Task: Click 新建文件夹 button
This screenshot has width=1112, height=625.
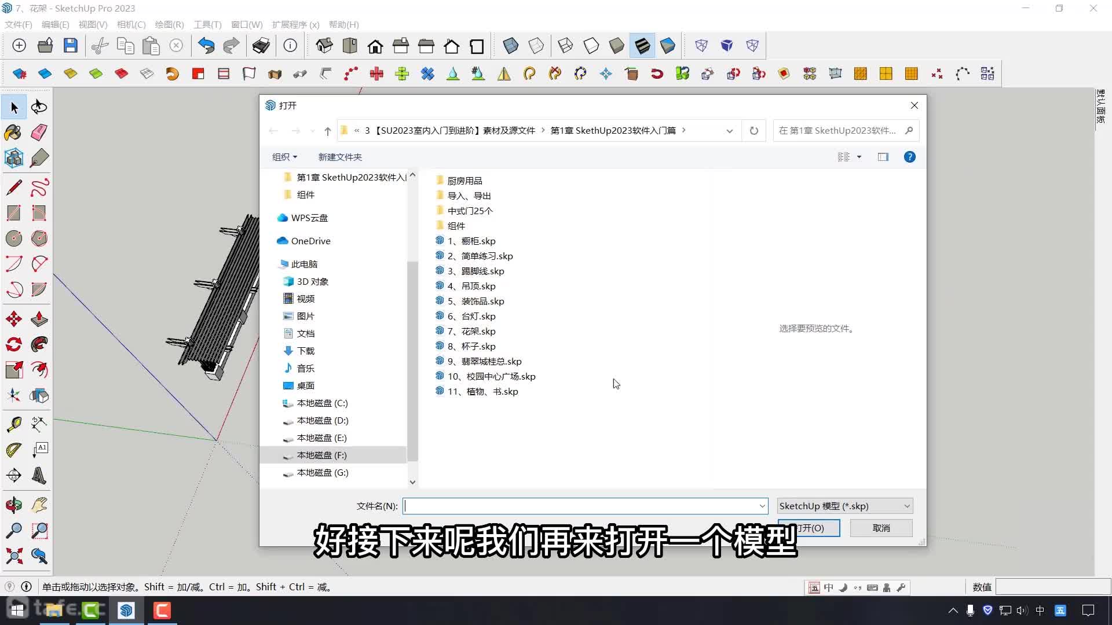Action: point(340,157)
